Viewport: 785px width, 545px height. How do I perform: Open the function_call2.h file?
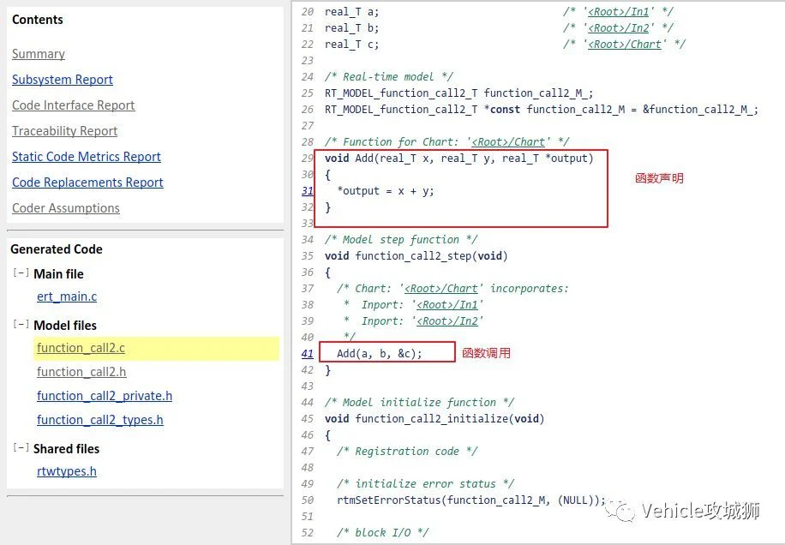tap(81, 372)
